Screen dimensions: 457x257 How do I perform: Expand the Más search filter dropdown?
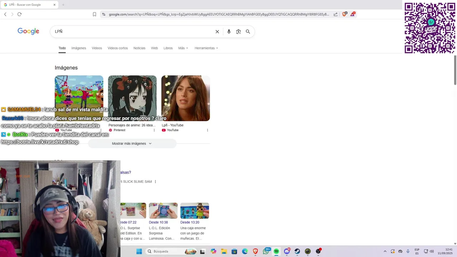point(183,48)
